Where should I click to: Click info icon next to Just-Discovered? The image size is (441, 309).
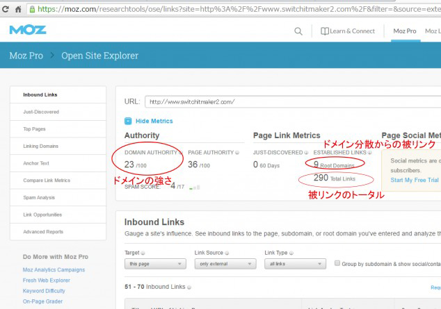[x=306, y=152]
